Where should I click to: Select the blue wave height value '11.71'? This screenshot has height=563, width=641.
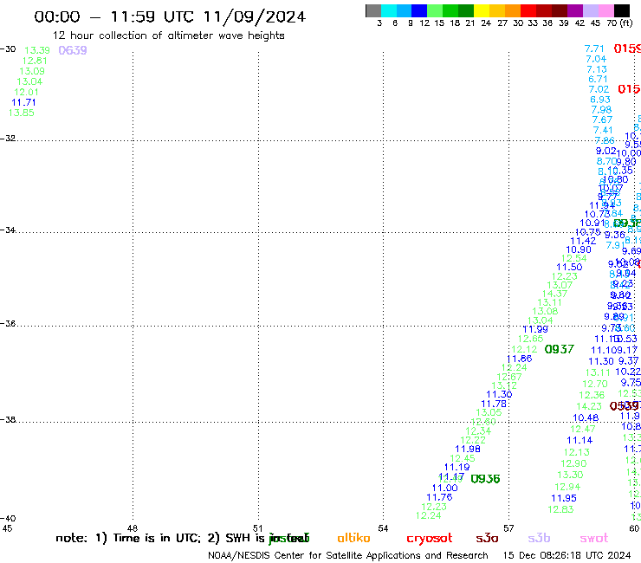coord(23,102)
